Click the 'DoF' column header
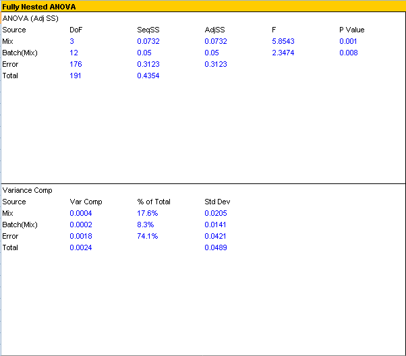 coord(76,30)
